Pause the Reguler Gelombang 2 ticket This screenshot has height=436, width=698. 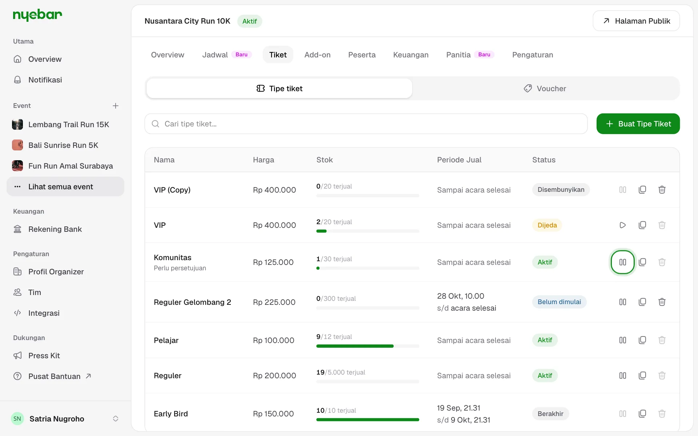[x=622, y=302]
